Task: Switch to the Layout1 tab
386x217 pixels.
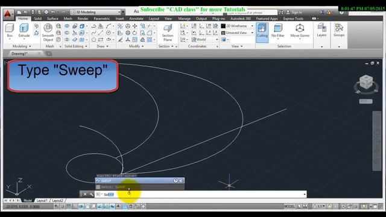Action: click(x=42, y=201)
